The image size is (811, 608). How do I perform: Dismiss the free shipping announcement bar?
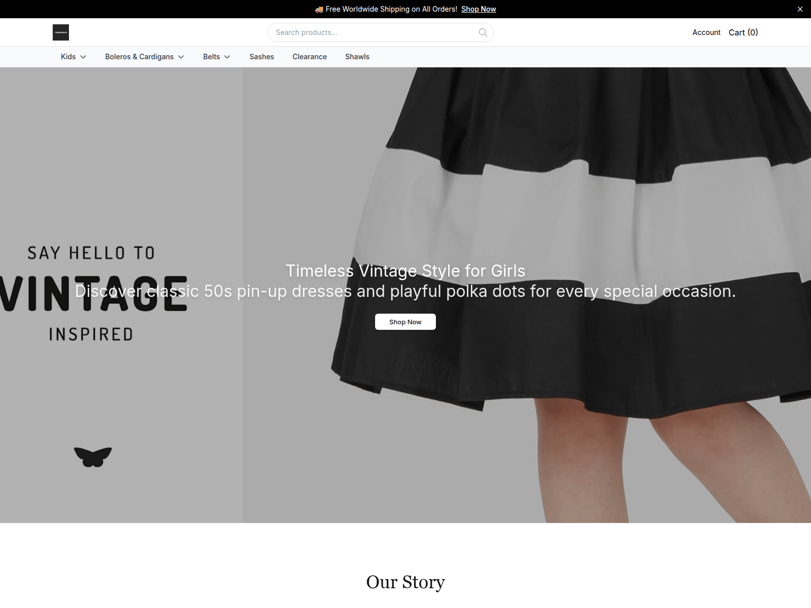pyautogui.click(x=800, y=9)
